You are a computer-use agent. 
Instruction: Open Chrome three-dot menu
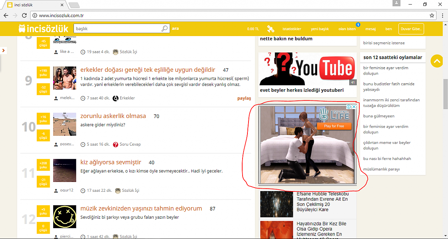click(443, 15)
